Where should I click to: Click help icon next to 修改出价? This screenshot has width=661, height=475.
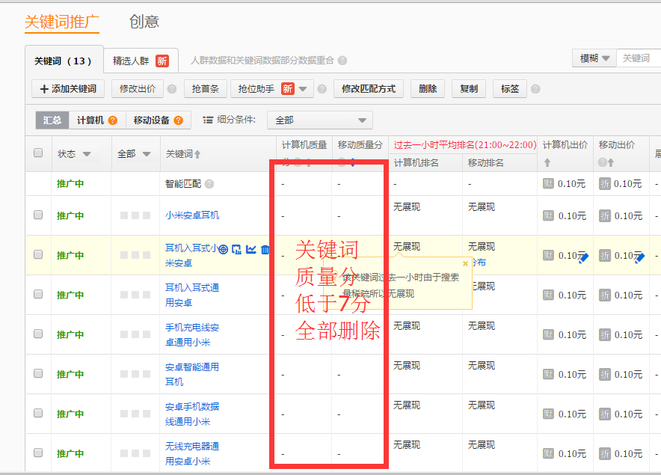(x=171, y=89)
